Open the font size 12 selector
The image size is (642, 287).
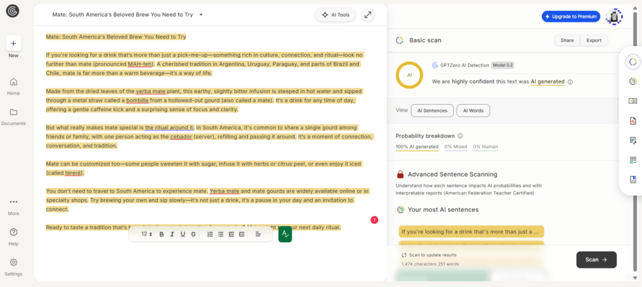[x=146, y=234]
